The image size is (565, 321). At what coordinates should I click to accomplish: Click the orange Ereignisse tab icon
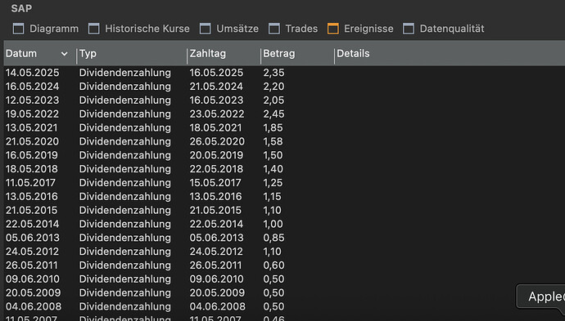333,29
